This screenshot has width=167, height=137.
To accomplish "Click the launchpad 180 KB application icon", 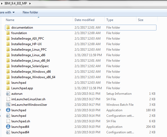I will click(x=8, y=110).
